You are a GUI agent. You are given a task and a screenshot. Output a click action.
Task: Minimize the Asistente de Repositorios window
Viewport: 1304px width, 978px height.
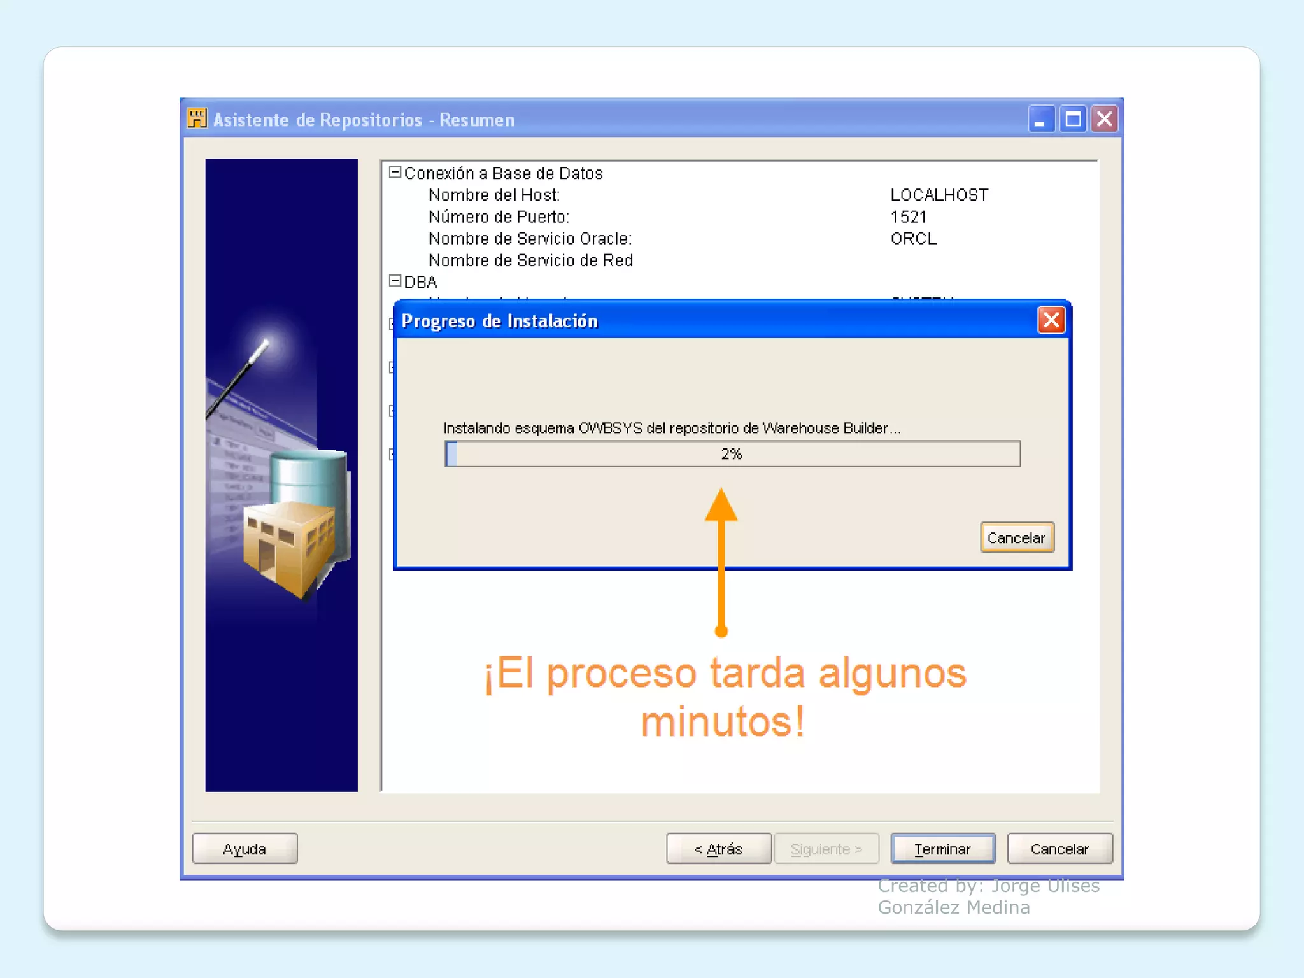pos(1041,119)
